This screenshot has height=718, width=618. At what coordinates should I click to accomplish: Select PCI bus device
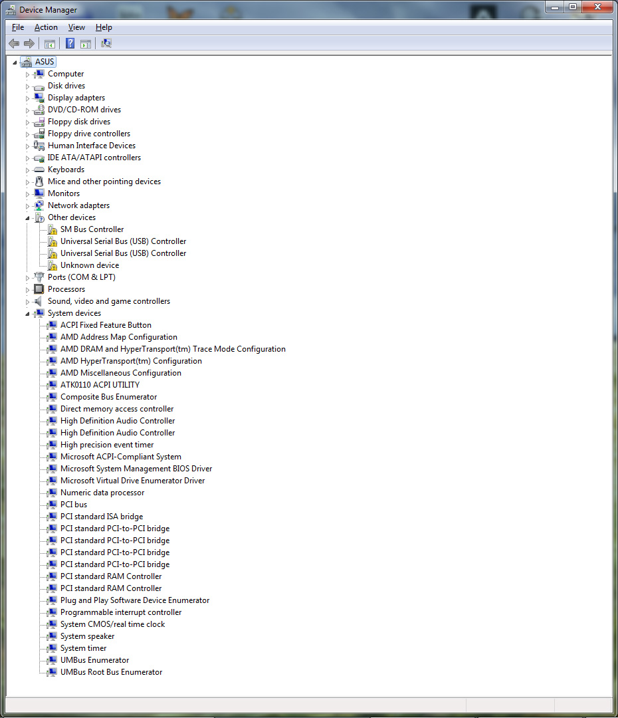click(73, 505)
